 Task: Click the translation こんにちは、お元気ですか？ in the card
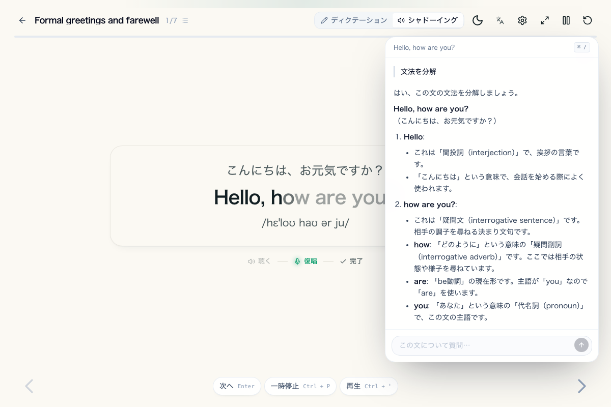(x=305, y=170)
